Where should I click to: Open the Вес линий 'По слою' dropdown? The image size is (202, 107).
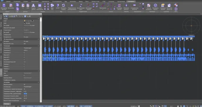click(31, 32)
